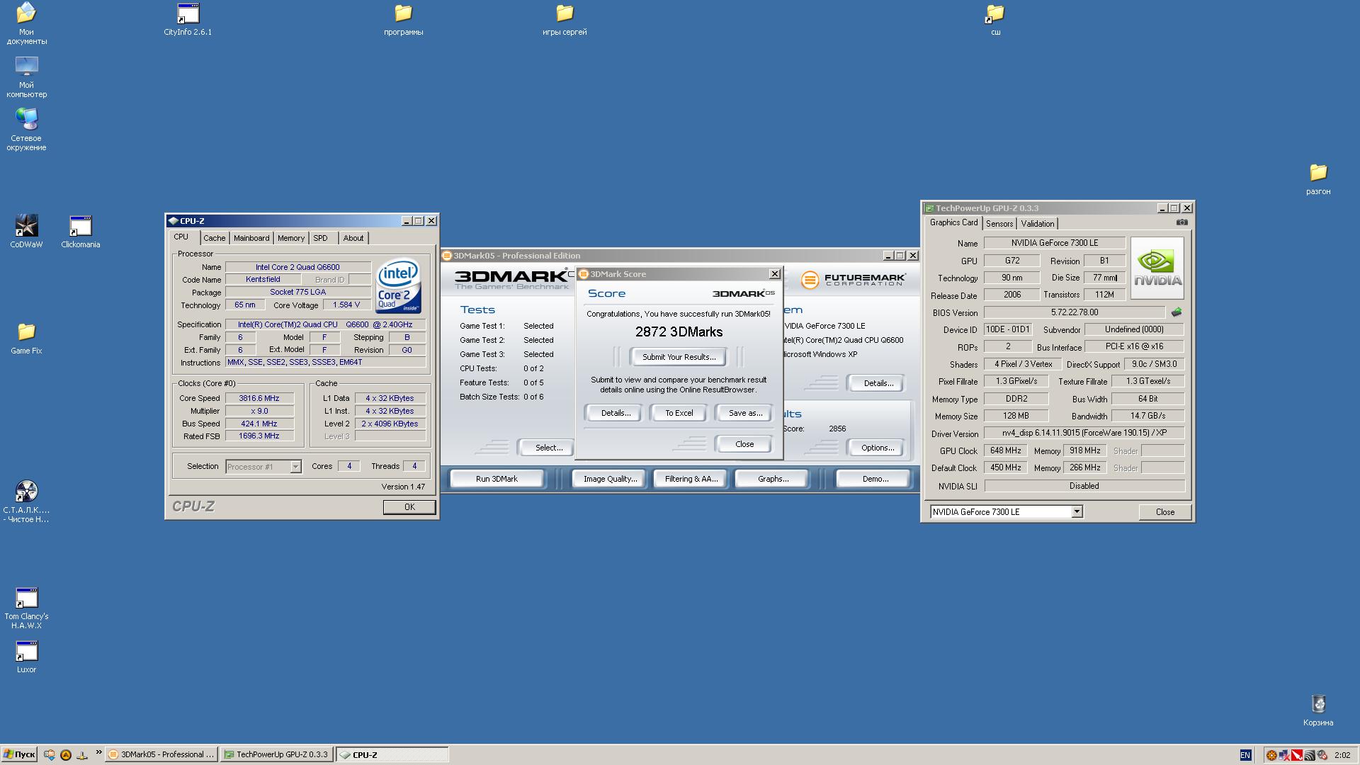Open the Validation tab in GPU-Z
Viewport: 1360px width, 765px height.
point(1038,224)
